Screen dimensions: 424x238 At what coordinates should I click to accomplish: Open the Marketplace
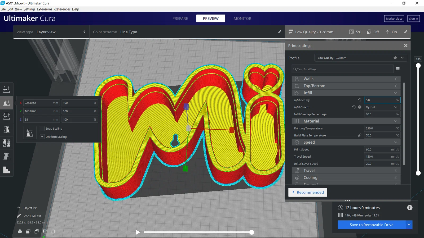pos(394,19)
